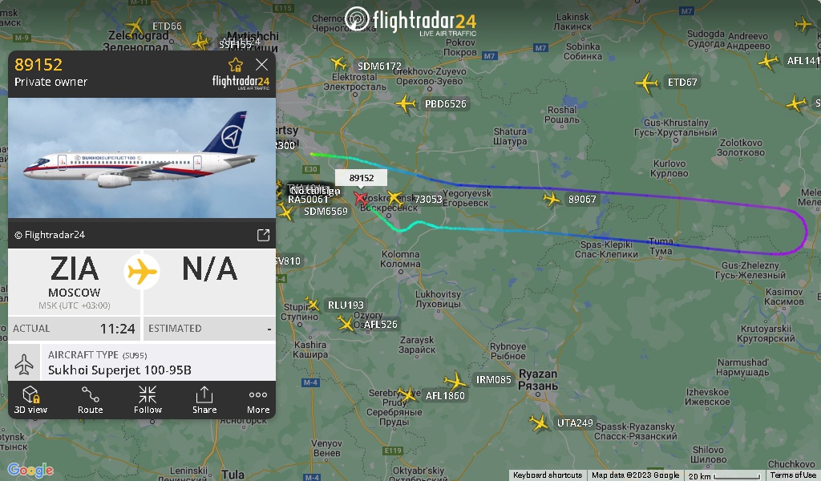Open Keyboard shortcuts link
The width and height of the screenshot is (821, 481).
click(547, 475)
